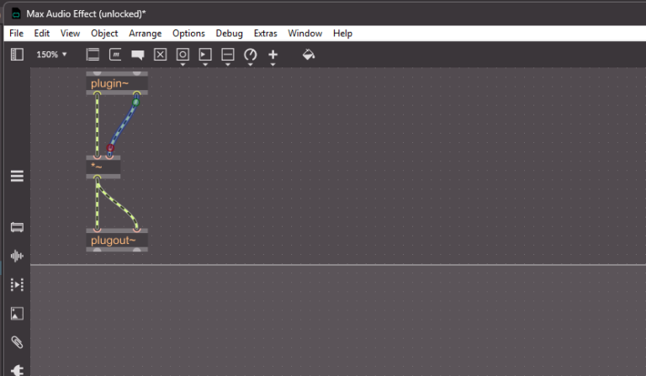Open the Max for Live device sidebar icon
The height and width of the screenshot is (376, 646).
point(17,227)
